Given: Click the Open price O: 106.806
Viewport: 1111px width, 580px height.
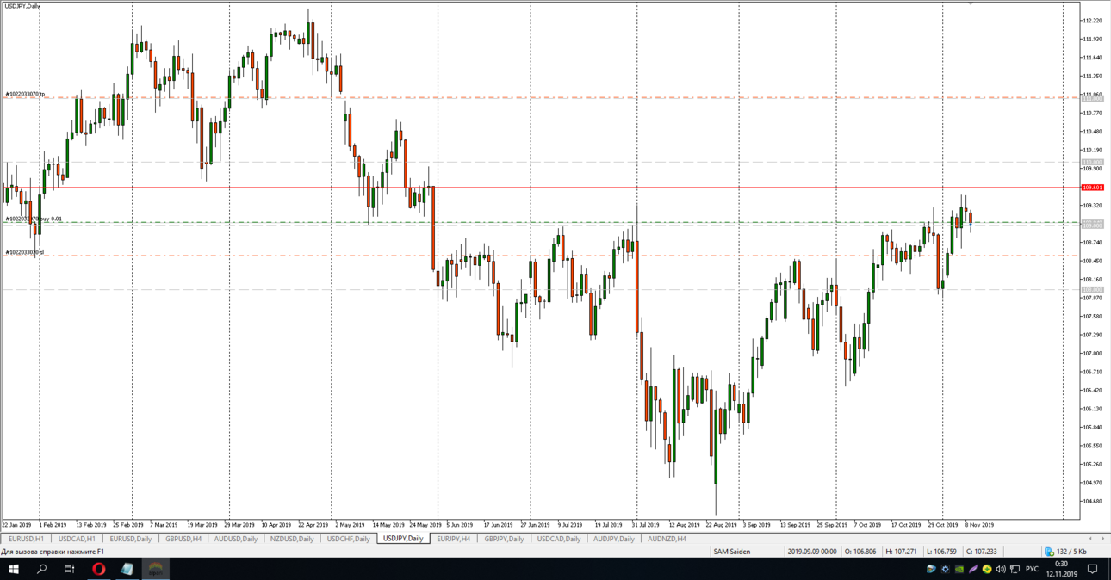Looking at the screenshot, I should tap(860, 552).
